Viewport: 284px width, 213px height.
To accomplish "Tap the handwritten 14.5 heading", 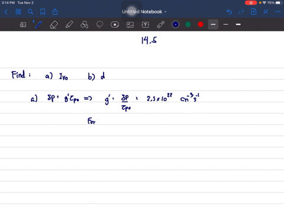I will pos(149,40).
